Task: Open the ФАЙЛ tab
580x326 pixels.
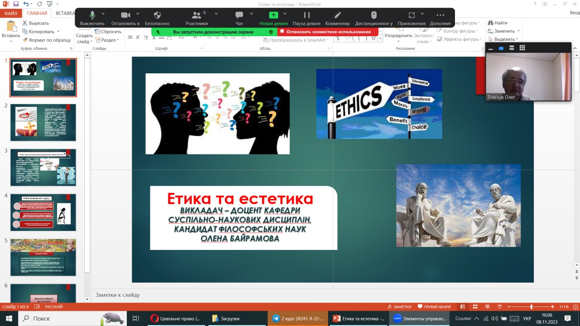Action: 10,13
